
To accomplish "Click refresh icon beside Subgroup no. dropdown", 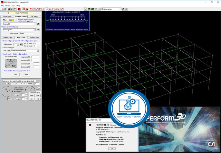I will click(x=21, y=44).
